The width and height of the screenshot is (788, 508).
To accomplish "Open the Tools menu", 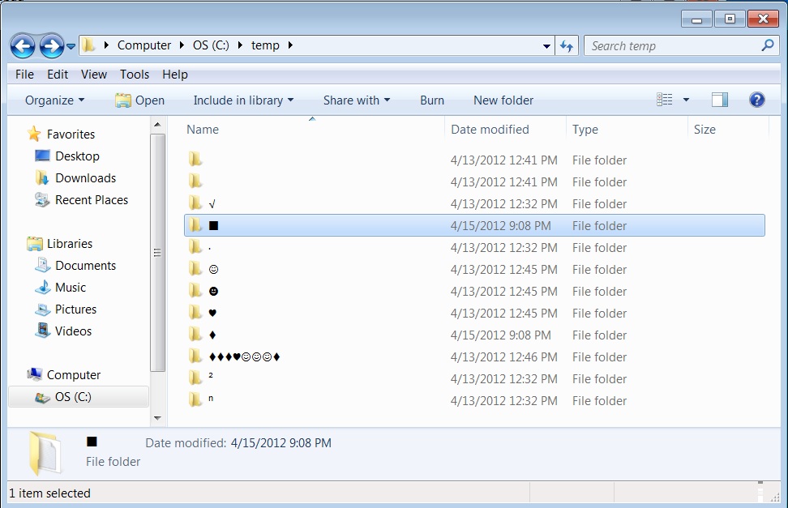I will coord(135,75).
